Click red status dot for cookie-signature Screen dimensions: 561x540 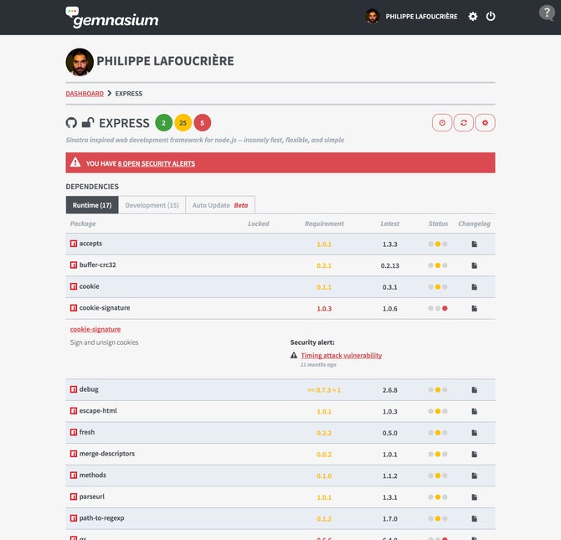(445, 308)
